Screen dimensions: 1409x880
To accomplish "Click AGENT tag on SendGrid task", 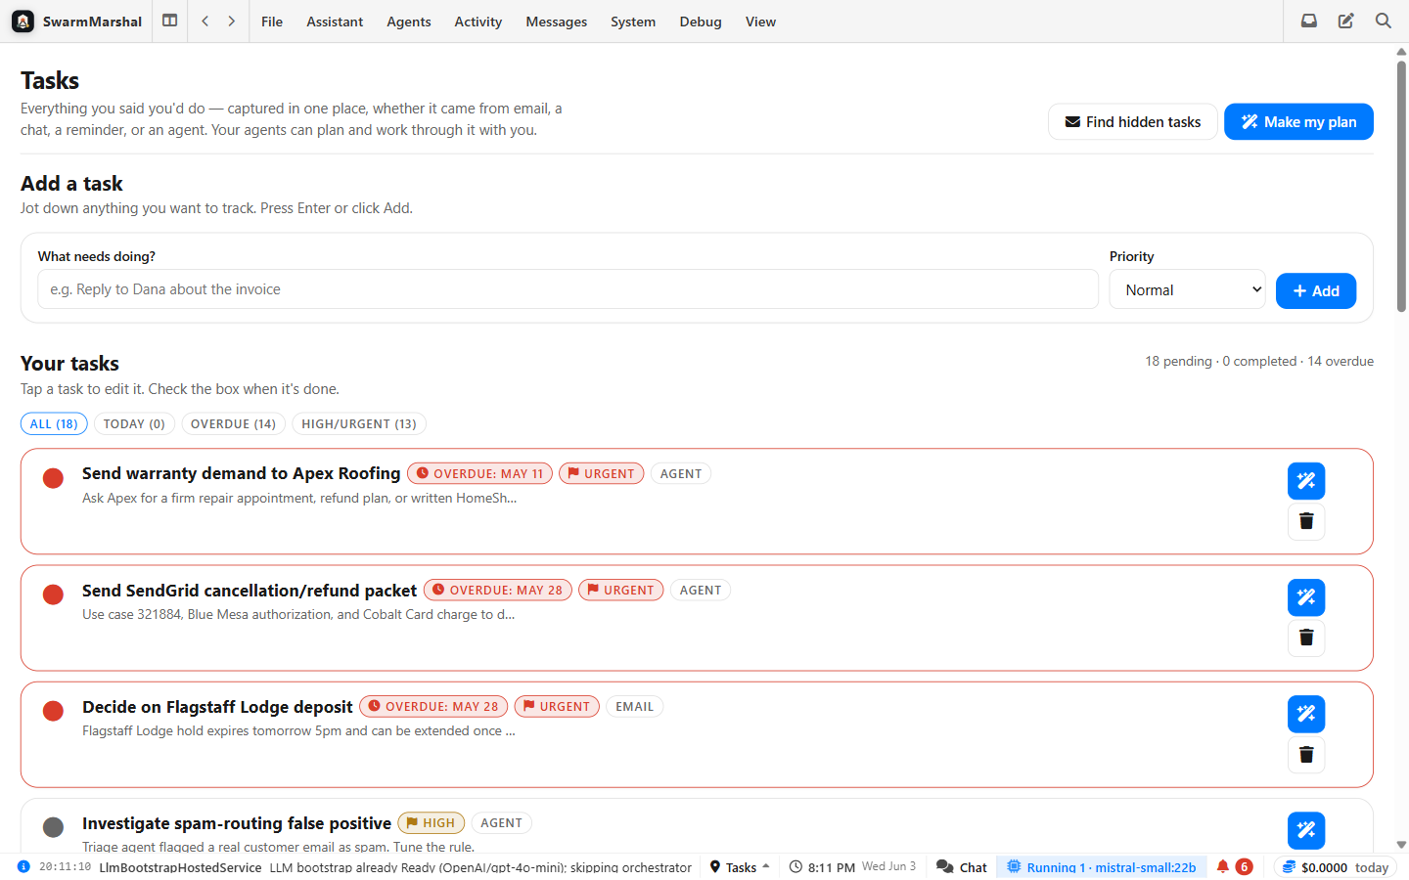I will [701, 590].
